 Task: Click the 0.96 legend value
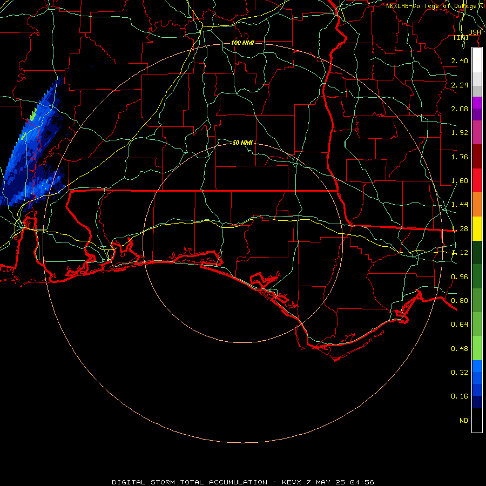[460, 277]
